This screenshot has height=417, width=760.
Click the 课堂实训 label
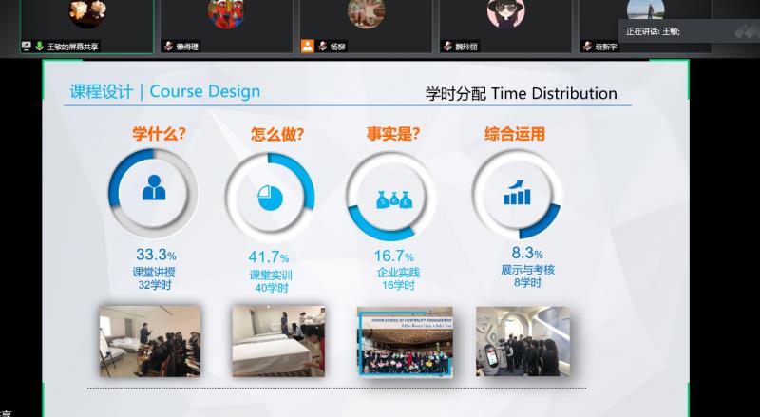(x=271, y=275)
